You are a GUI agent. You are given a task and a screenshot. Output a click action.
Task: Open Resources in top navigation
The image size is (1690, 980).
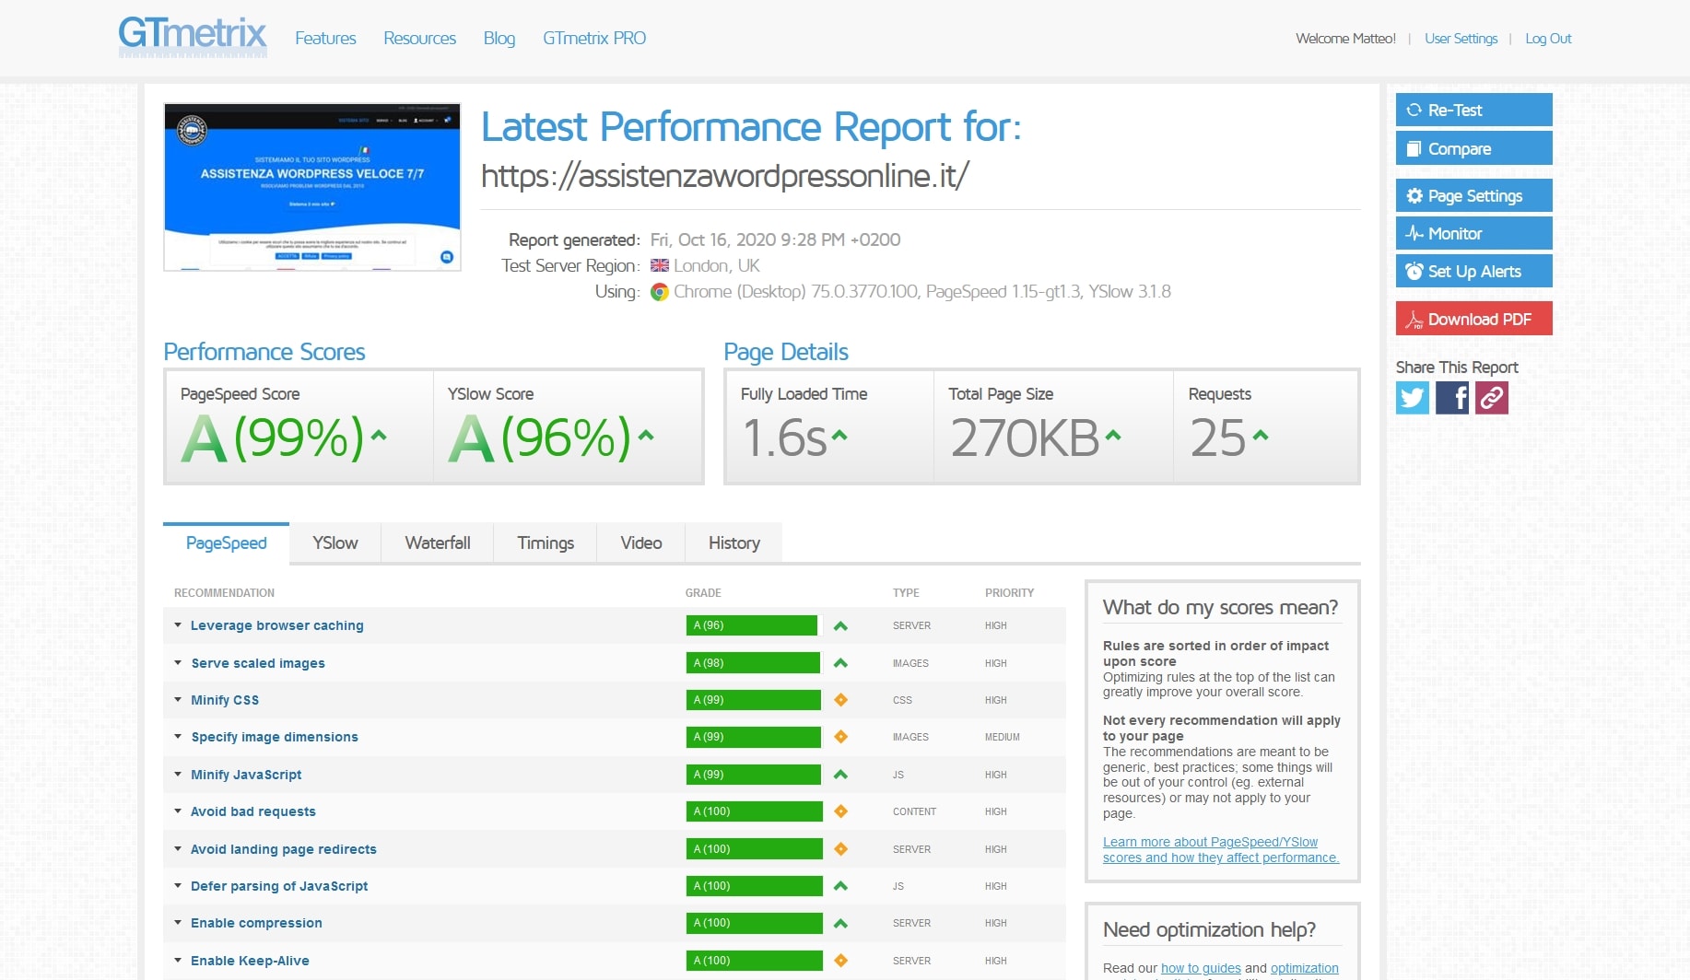(419, 38)
